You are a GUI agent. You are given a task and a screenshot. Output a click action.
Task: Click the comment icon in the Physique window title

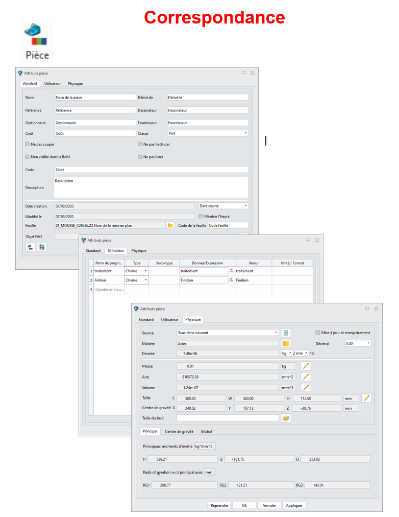367,309
